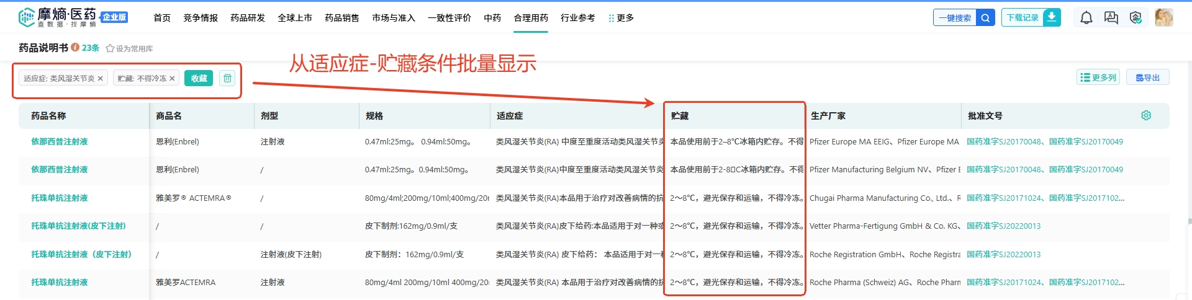Click 恩利(Enbrel) cell in first row
Viewport: 1192px width, 300px height.
[x=178, y=141]
